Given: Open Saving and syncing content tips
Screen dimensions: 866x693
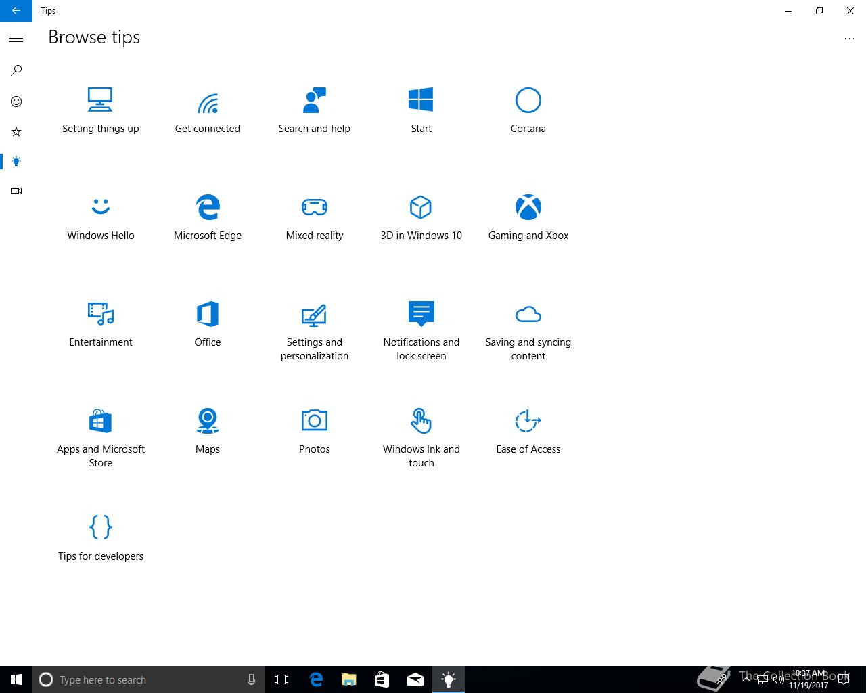Looking at the screenshot, I should click(528, 332).
